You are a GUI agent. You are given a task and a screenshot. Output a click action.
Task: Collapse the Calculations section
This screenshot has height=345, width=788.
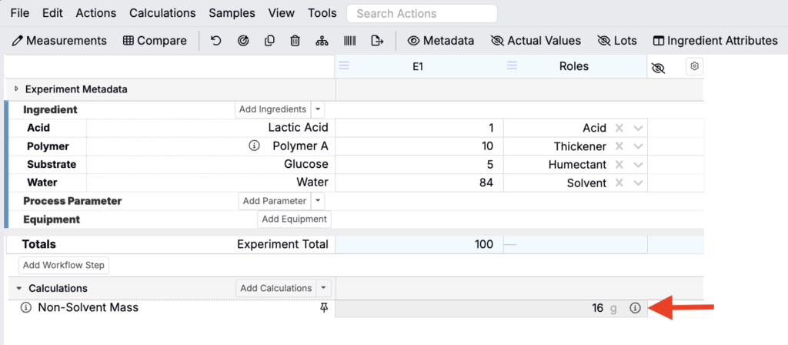click(x=19, y=289)
